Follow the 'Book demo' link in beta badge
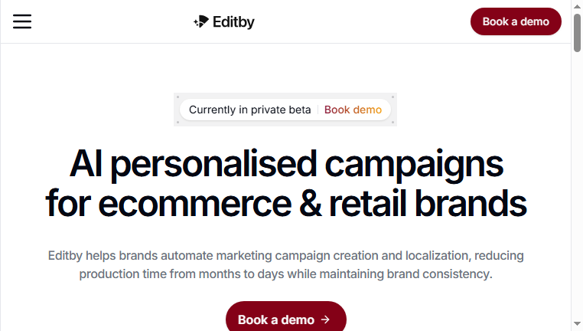The image size is (583, 331). click(353, 110)
